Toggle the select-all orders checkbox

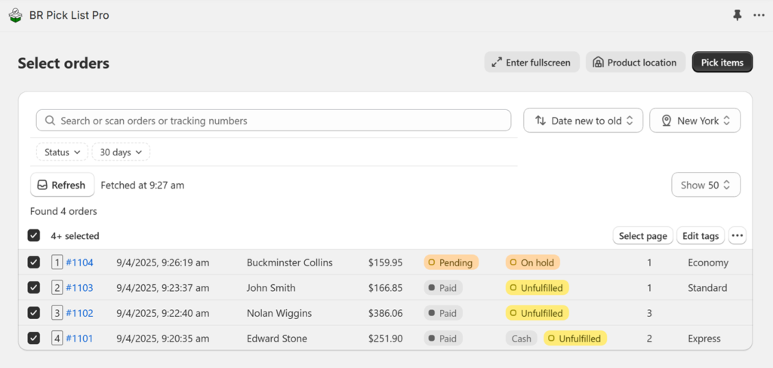[33, 235]
